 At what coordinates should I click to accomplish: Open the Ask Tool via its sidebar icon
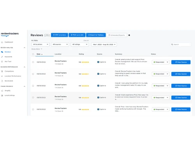2,62
